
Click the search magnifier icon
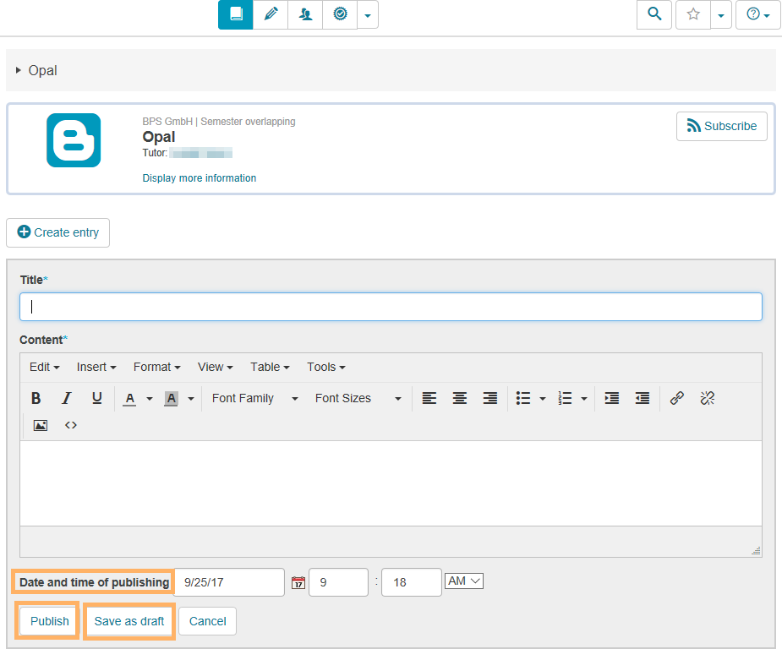[653, 14]
